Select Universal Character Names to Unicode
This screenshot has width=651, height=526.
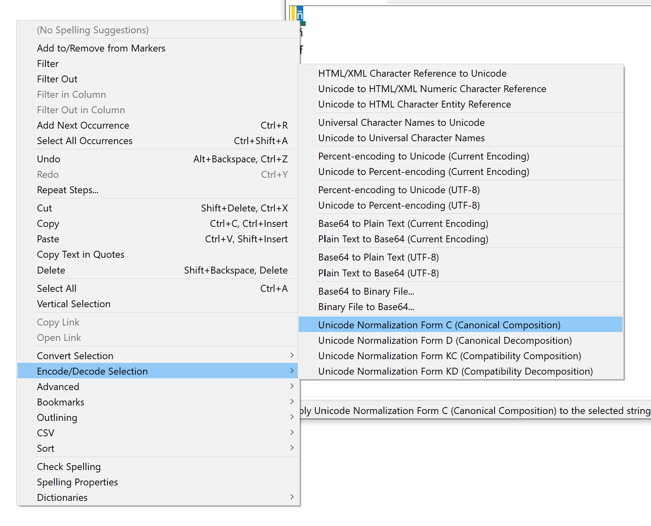[x=460, y=123]
